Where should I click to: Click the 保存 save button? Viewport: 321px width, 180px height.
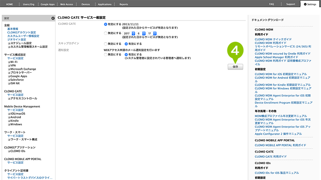click(x=235, y=67)
